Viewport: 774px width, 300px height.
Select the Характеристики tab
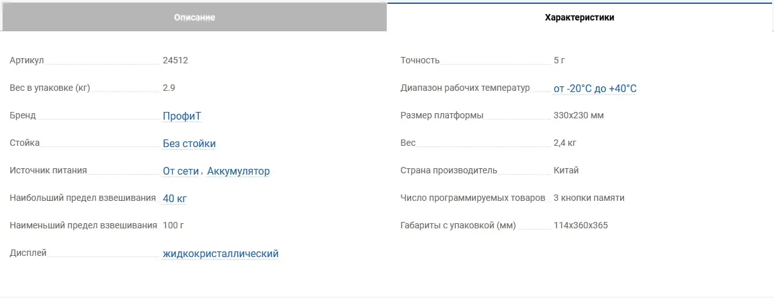point(580,17)
